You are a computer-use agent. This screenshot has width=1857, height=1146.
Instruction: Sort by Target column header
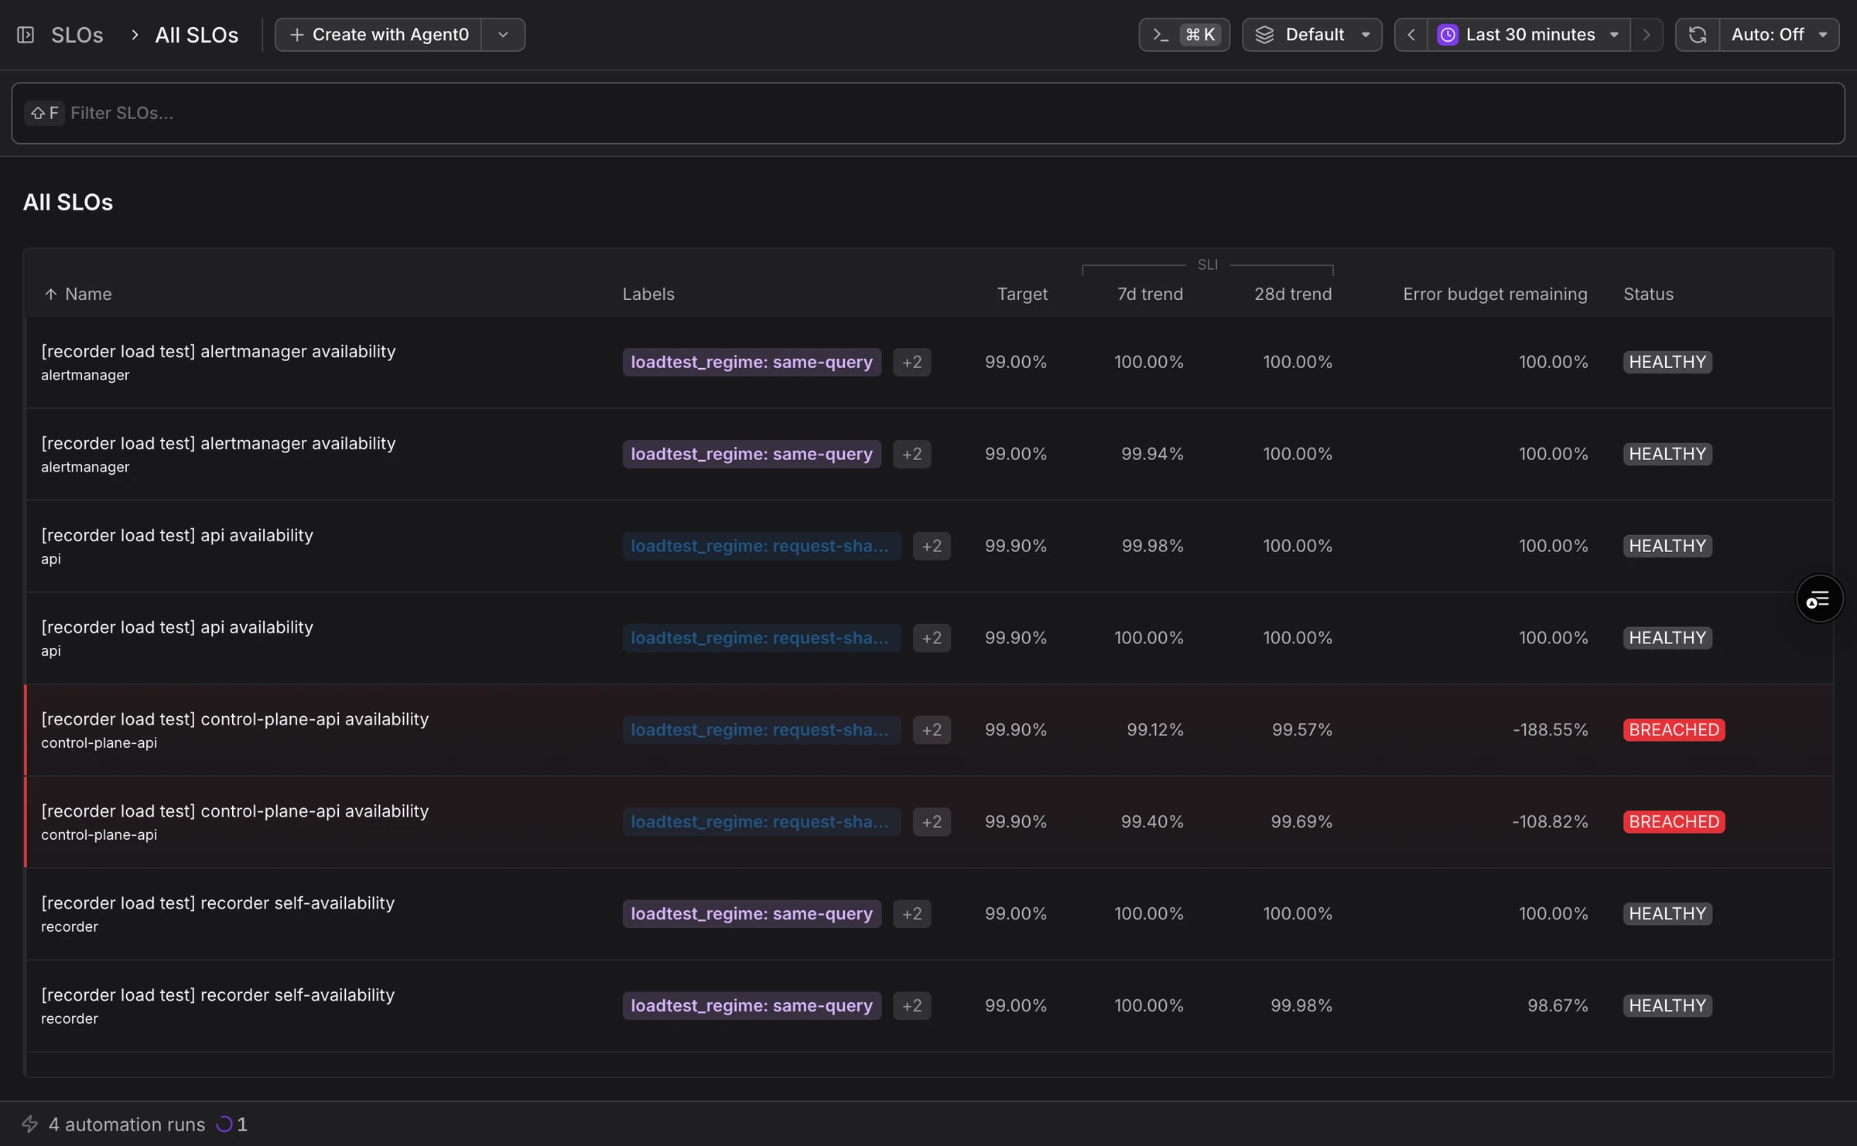point(1021,294)
